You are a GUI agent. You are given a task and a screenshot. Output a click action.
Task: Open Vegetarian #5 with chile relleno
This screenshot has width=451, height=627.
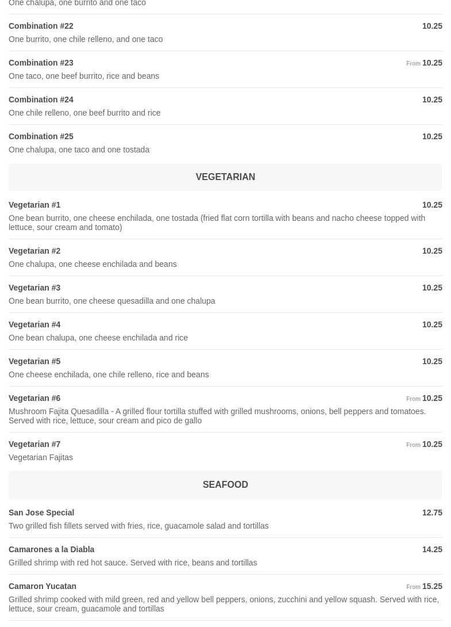[34, 361]
